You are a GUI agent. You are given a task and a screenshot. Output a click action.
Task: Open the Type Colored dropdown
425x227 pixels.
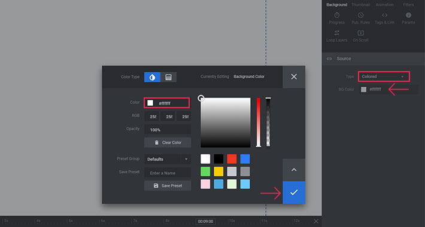(384, 76)
